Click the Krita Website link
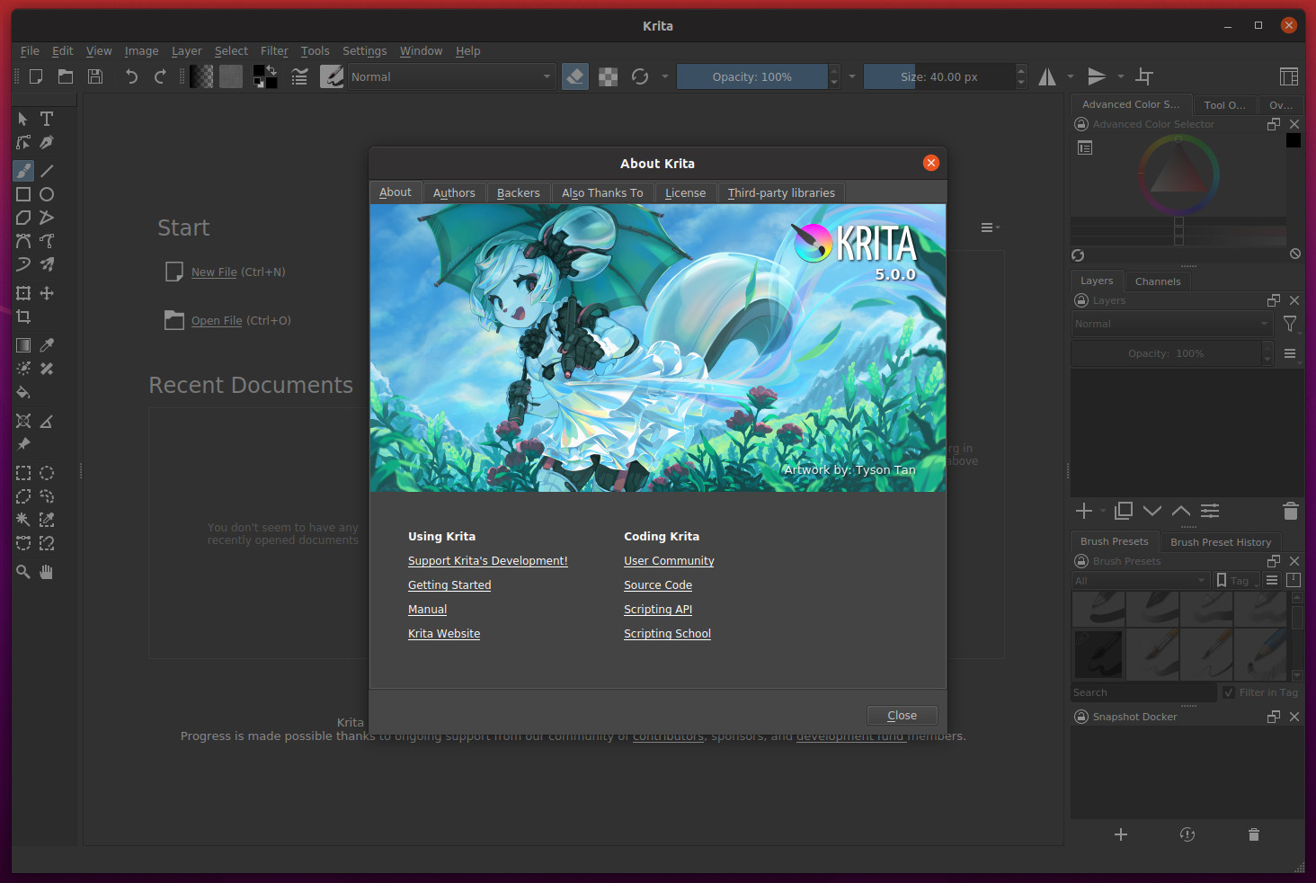Viewport: 1316px width, 883px height. click(x=444, y=633)
